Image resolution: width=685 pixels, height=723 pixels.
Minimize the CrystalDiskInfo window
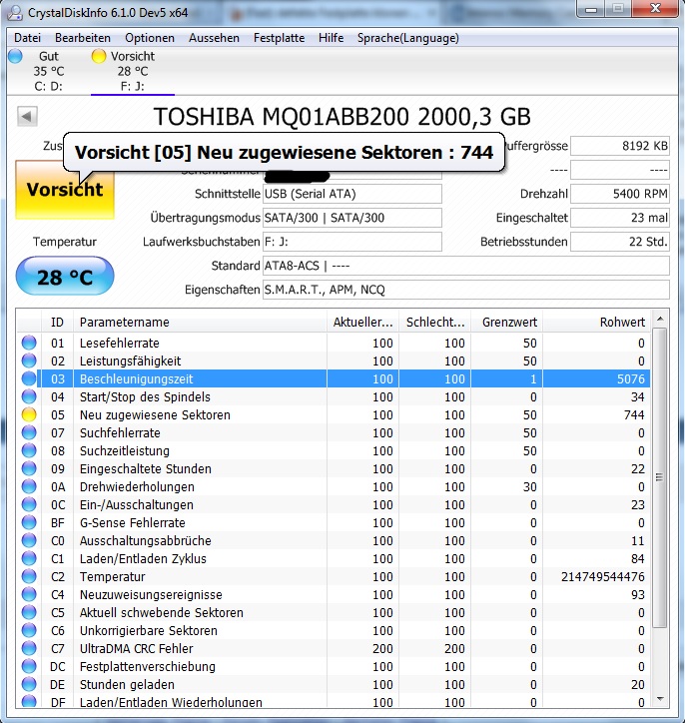point(591,9)
